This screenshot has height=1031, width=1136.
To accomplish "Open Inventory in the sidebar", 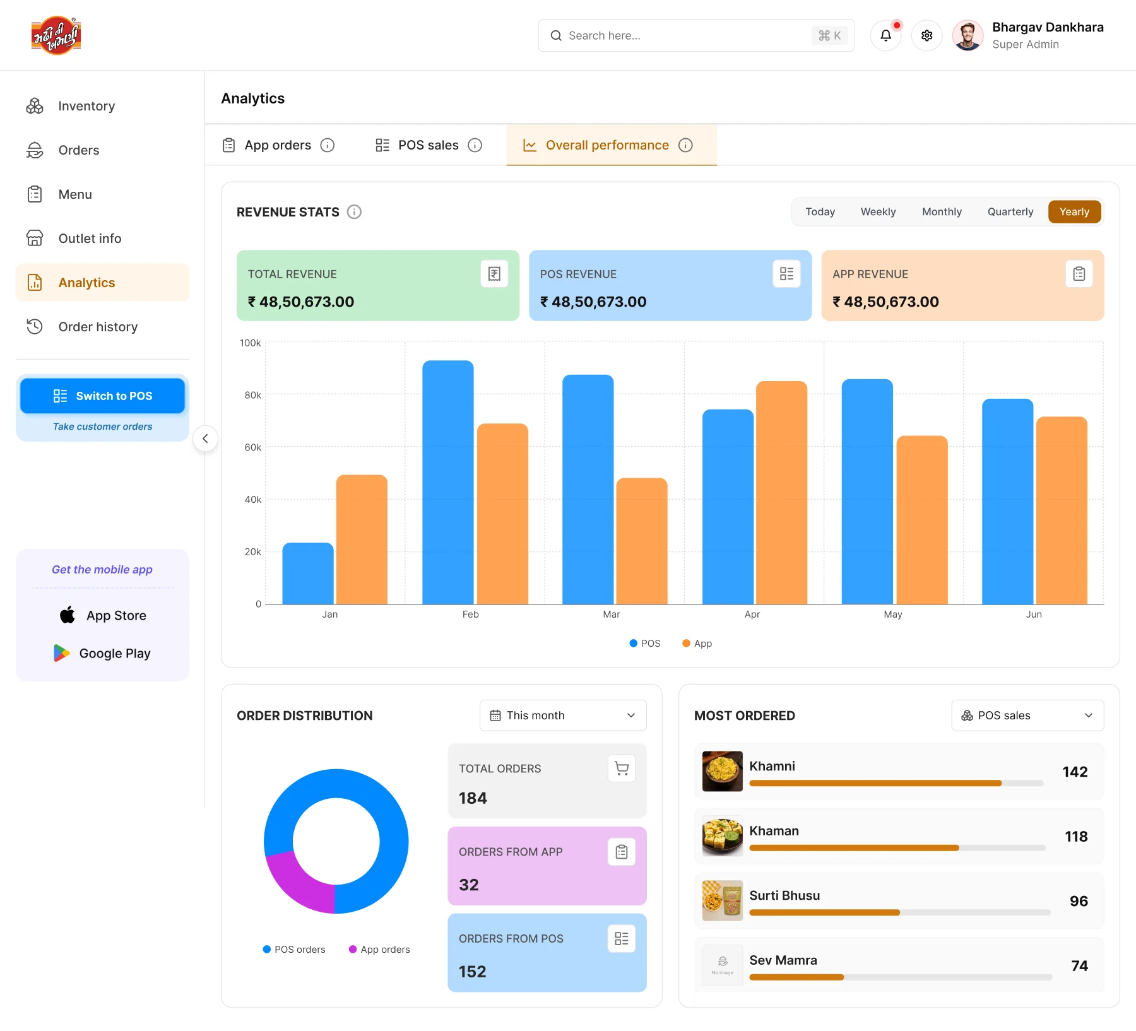I will point(102,106).
